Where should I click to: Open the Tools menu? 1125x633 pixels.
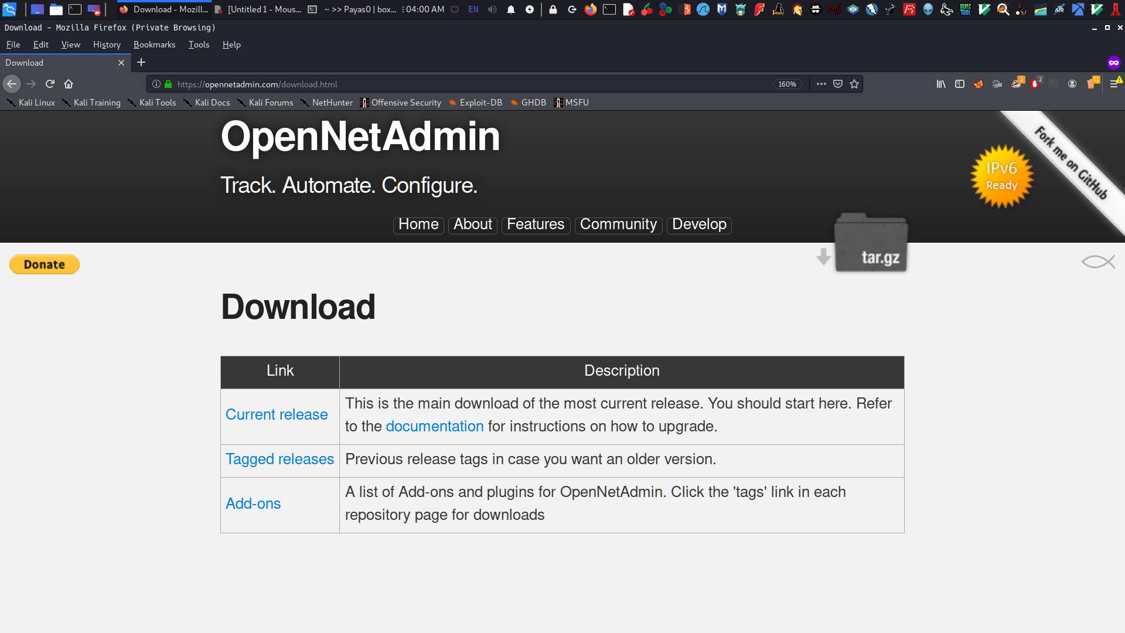click(x=199, y=45)
